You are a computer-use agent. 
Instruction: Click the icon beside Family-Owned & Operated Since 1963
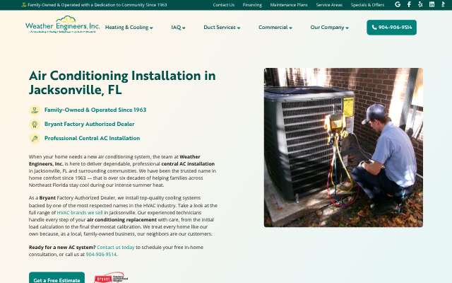point(35,110)
